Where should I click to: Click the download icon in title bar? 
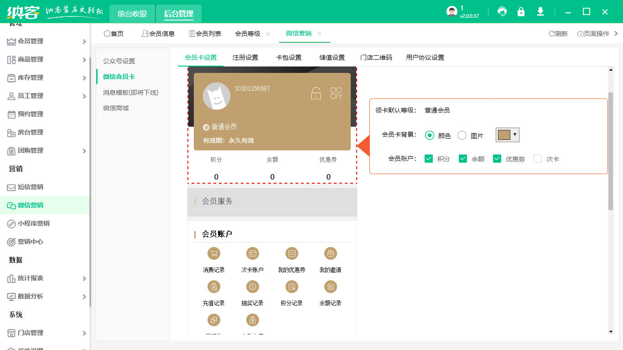coord(540,11)
